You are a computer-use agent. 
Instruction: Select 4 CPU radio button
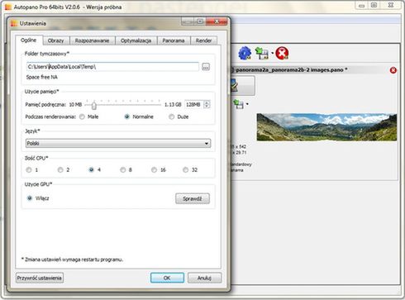92,170
